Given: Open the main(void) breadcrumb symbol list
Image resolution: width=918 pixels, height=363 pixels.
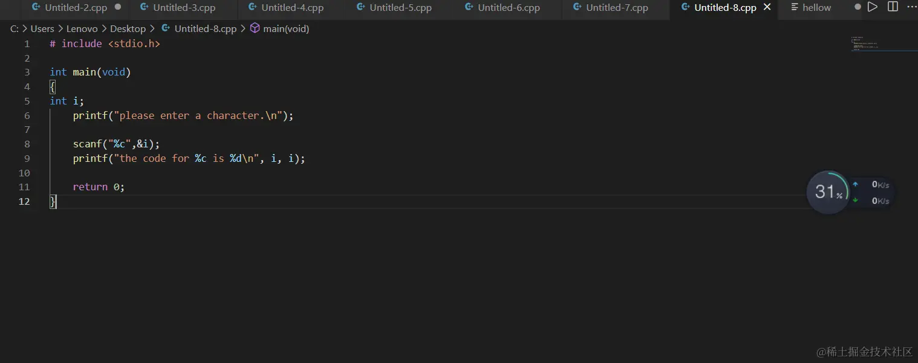Looking at the screenshot, I should [x=286, y=28].
